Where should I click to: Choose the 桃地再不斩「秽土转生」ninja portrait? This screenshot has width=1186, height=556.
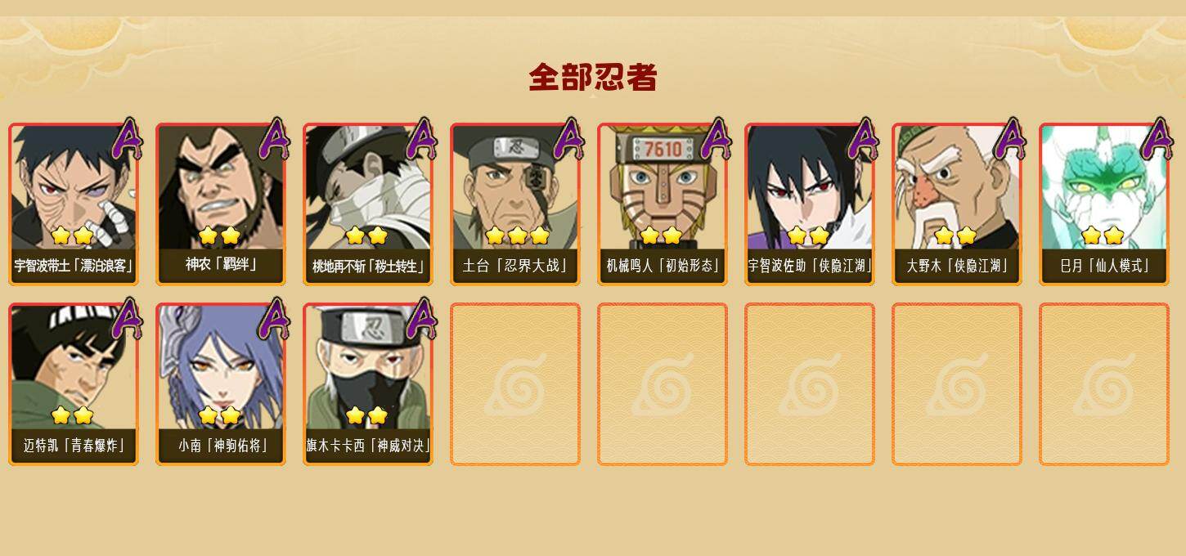tap(368, 204)
